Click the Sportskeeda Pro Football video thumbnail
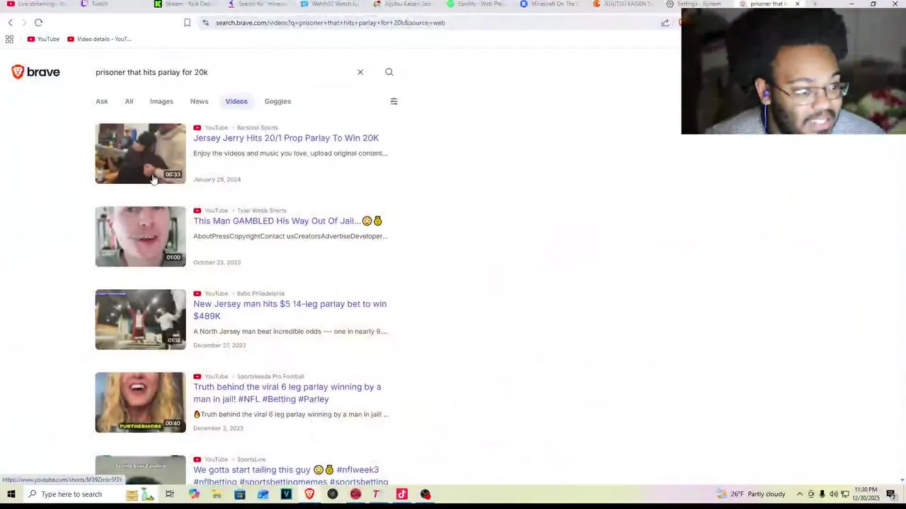 click(140, 402)
